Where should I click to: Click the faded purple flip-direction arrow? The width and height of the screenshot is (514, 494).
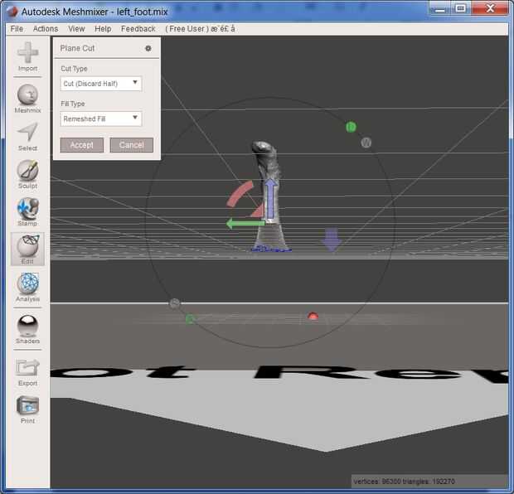[x=332, y=240]
